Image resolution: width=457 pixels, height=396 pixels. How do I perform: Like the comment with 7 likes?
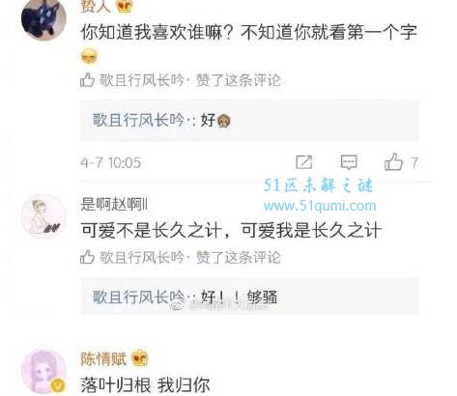pos(393,161)
